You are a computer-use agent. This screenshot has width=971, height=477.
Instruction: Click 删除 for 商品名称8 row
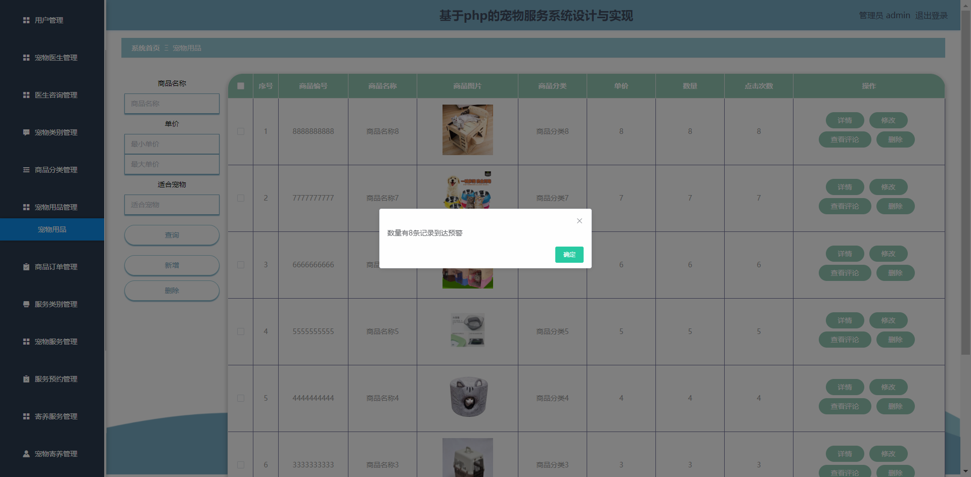[895, 139]
